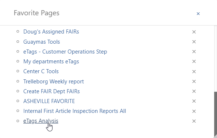Close the Favorite Pages dialog

pos(198,14)
